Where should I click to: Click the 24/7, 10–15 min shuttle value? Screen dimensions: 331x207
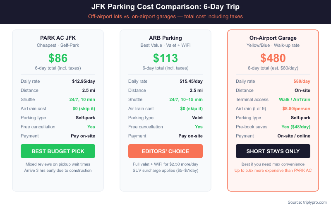tap(186, 99)
